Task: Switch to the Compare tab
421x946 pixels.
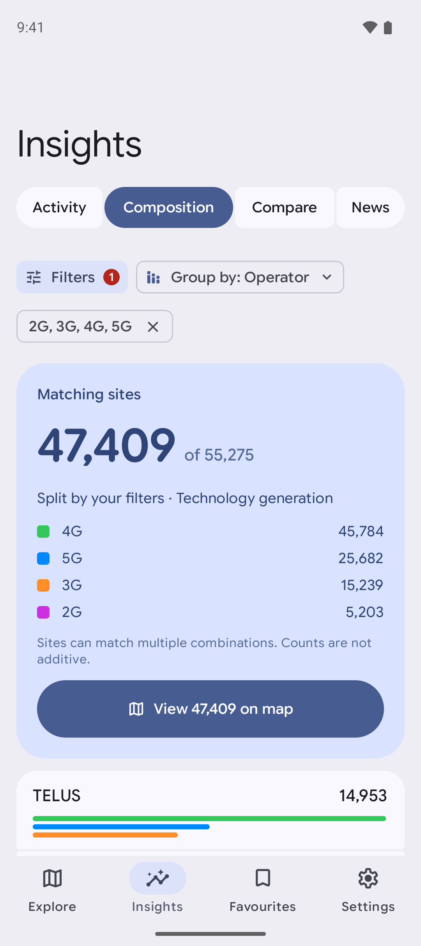Action: pyautogui.click(x=285, y=207)
